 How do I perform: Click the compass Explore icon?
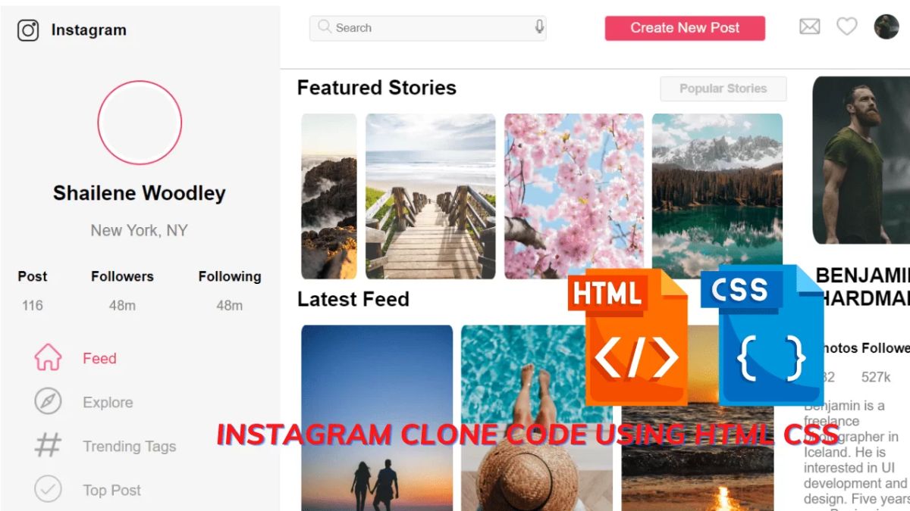(x=48, y=401)
